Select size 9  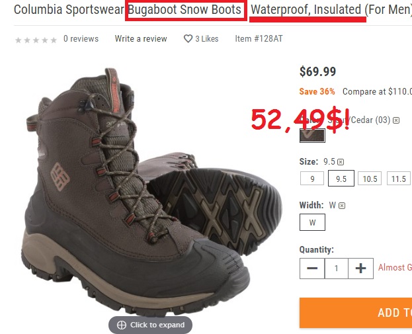(x=312, y=179)
